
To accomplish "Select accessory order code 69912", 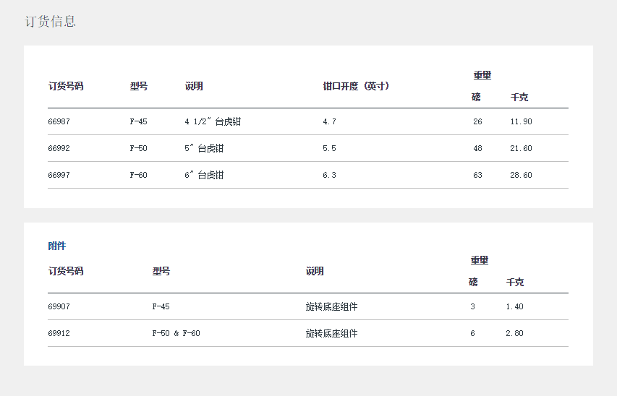I will [59, 333].
